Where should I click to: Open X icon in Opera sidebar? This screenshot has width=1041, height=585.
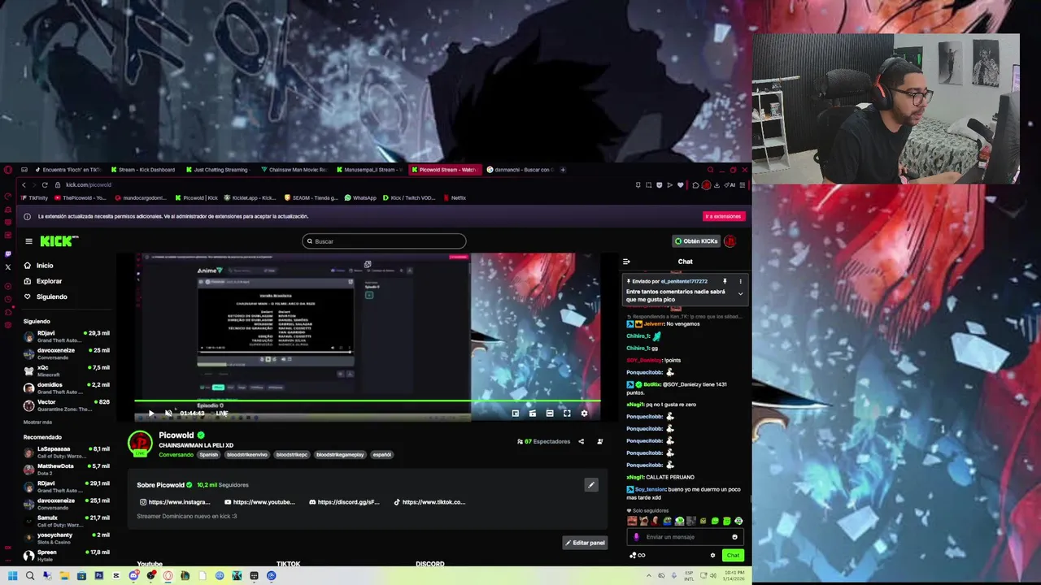coord(8,266)
